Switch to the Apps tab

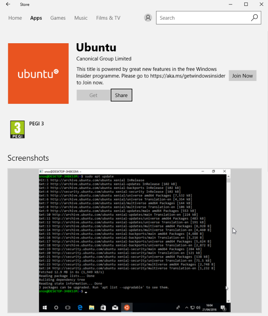(36, 18)
